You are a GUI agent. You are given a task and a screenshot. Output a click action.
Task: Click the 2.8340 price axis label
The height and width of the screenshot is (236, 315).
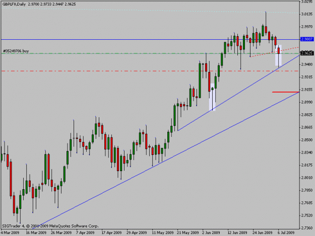pos(307,152)
